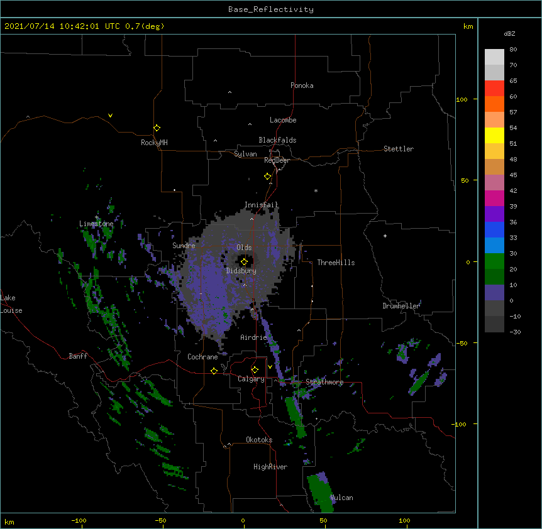Click the Okotoks city label
The image size is (542, 529).
pos(259,440)
